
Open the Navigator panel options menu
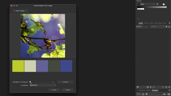tap(169, 90)
